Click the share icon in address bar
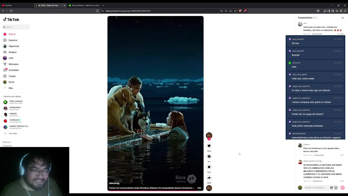348x196 pixels. point(235,11)
